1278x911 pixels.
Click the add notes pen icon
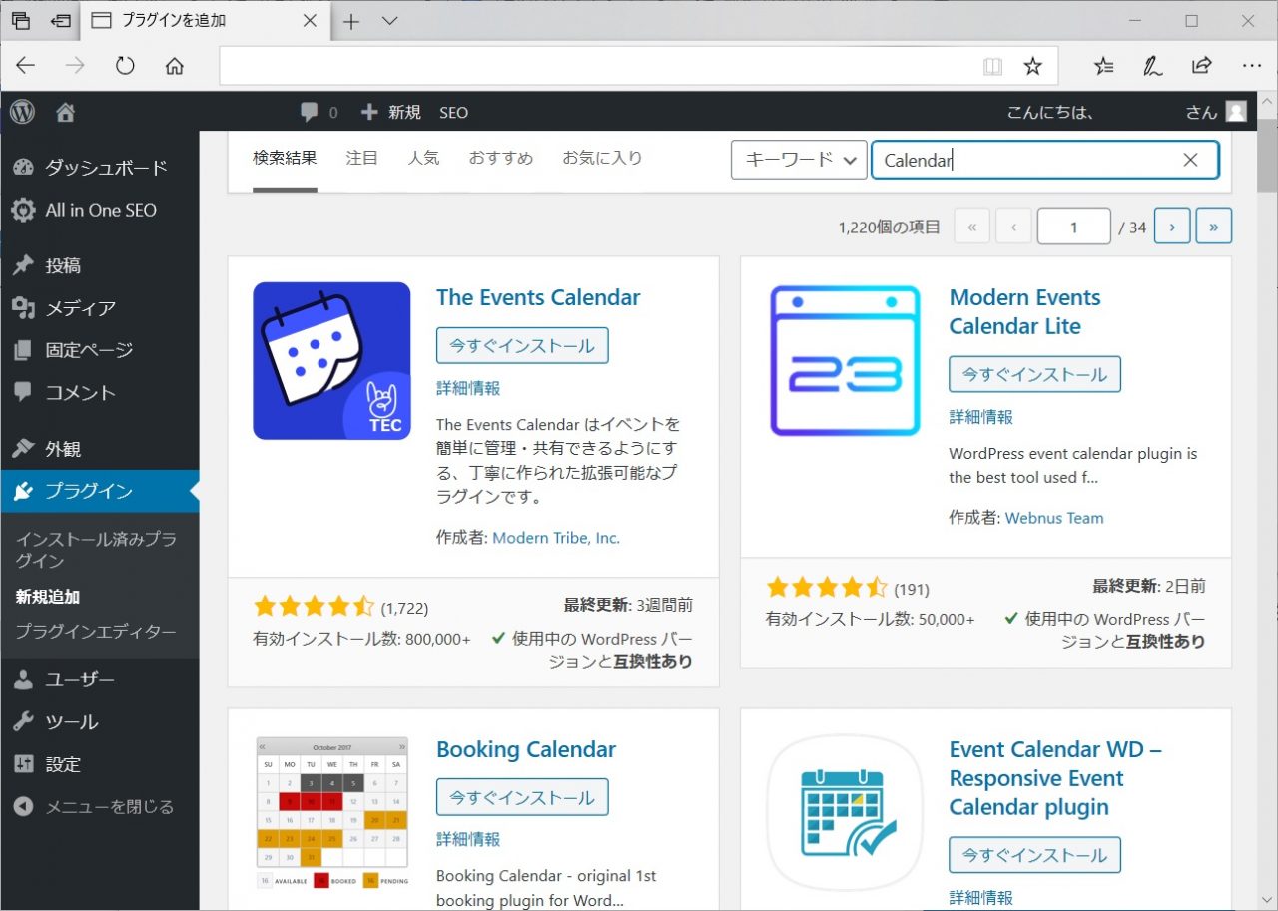1152,66
